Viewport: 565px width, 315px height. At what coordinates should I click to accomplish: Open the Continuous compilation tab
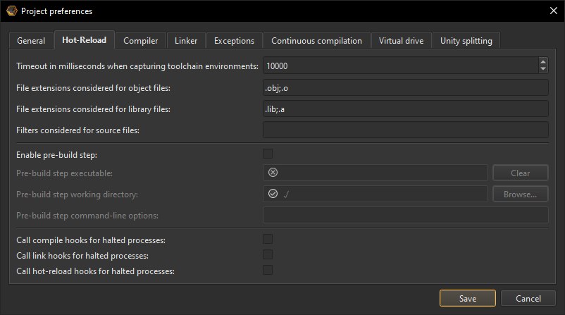[x=317, y=40]
